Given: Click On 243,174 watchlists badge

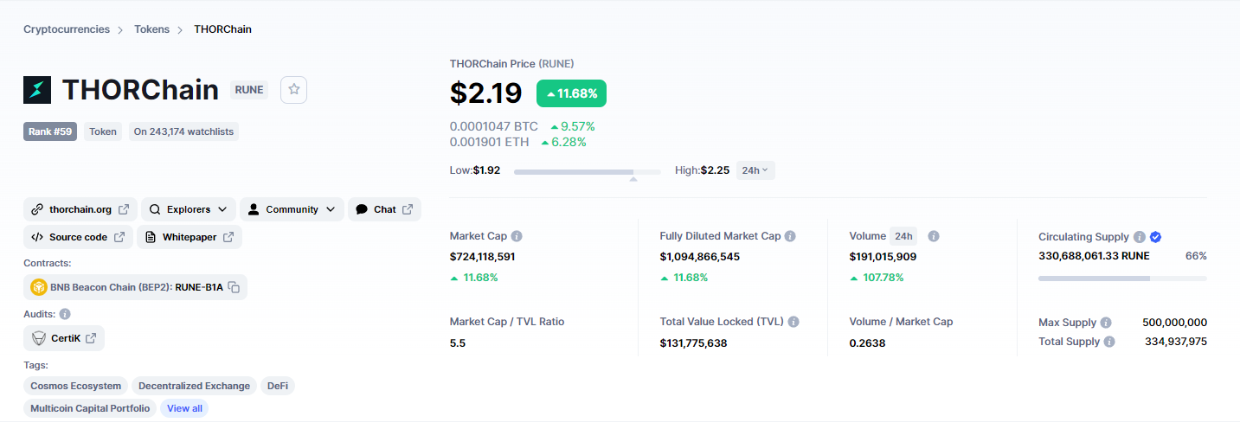Looking at the screenshot, I should [183, 131].
